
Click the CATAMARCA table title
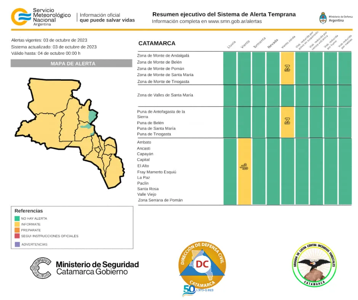(x=157, y=43)
